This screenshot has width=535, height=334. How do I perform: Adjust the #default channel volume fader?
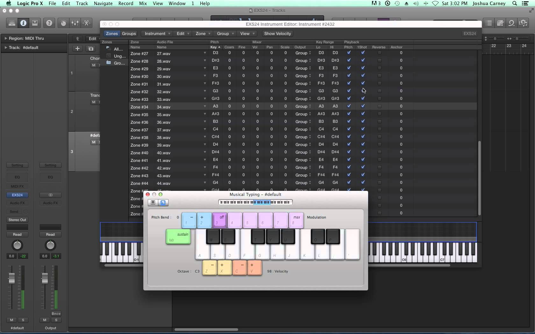pos(11,278)
